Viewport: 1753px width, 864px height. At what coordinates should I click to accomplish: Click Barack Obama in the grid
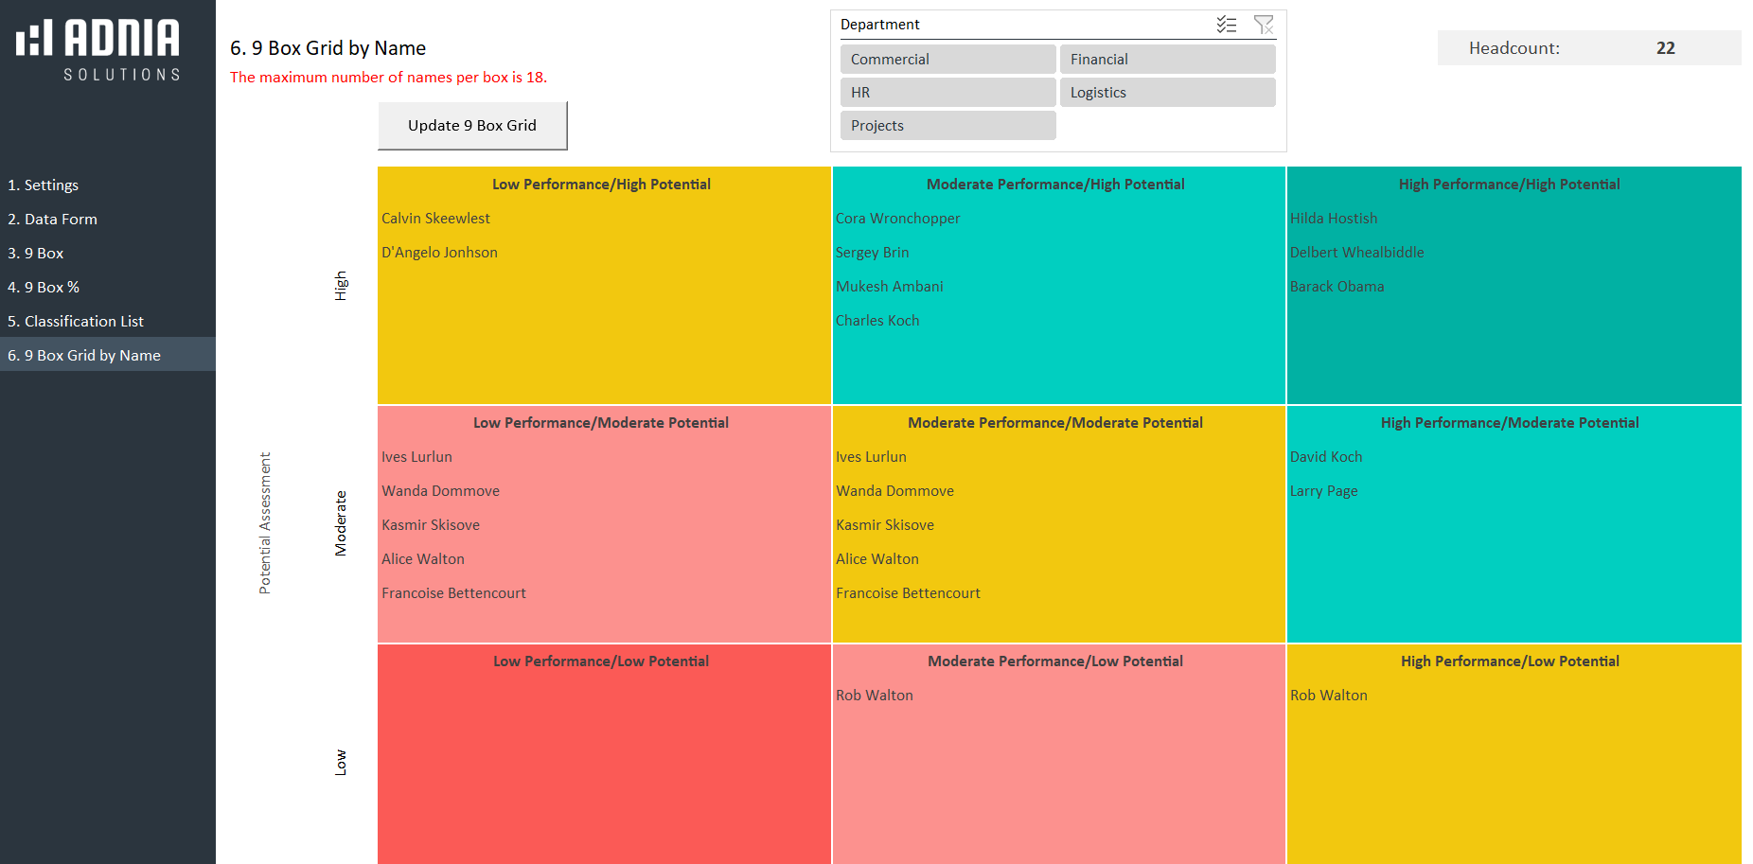[x=1337, y=287]
